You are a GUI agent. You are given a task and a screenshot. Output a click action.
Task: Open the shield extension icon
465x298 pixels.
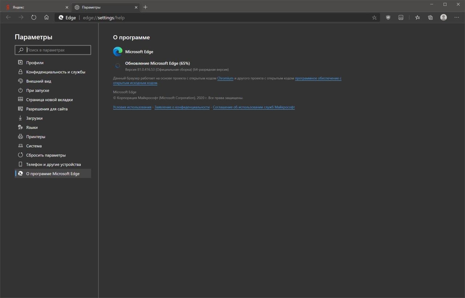coord(388,17)
